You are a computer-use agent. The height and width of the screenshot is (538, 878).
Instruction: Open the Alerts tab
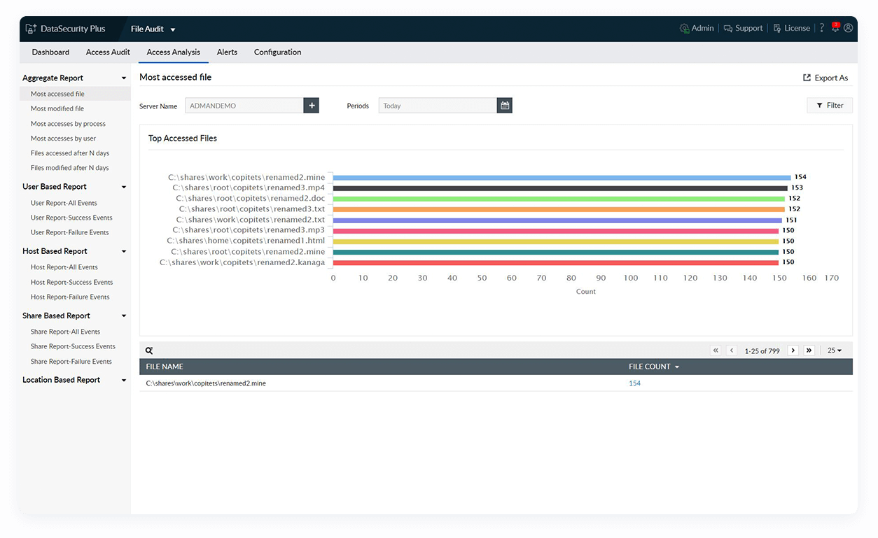tap(227, 52)
